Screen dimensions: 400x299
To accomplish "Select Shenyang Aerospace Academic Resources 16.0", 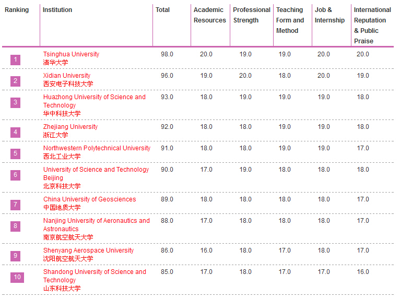I will point(206,250).
